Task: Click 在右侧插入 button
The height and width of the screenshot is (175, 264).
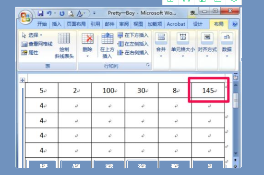Action: 133,53
